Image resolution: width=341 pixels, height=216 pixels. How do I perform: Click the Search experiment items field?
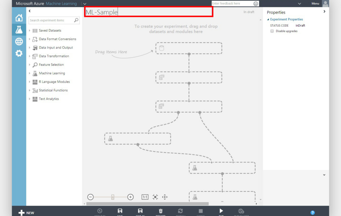click(54, 20)
